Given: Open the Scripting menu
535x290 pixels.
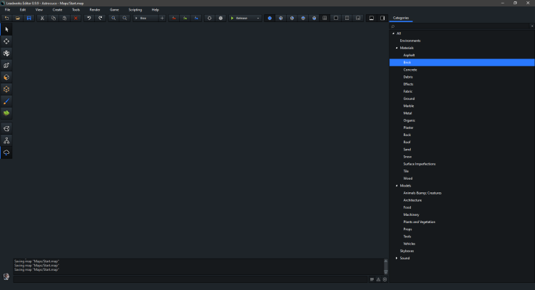Looking at the screenshot, I should [x=135, y=9].
